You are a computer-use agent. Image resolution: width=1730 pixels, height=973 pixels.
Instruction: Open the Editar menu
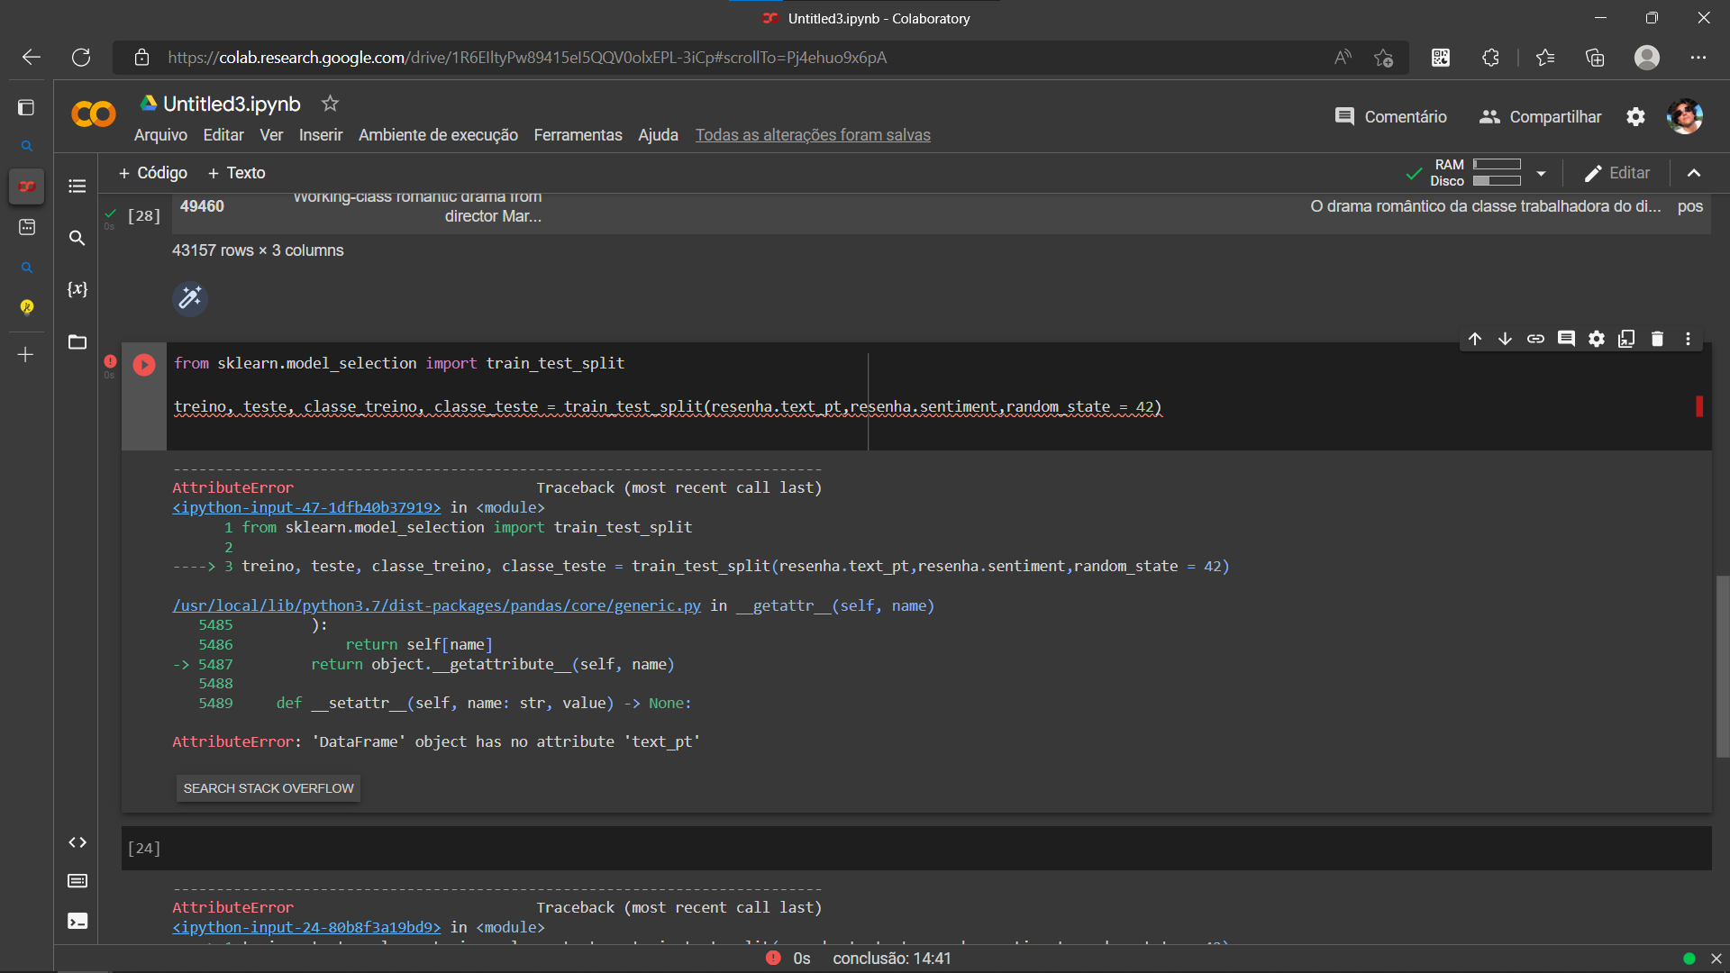coord(223,135)
